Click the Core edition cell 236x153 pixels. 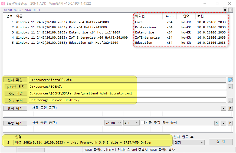[x=139, y=22]
